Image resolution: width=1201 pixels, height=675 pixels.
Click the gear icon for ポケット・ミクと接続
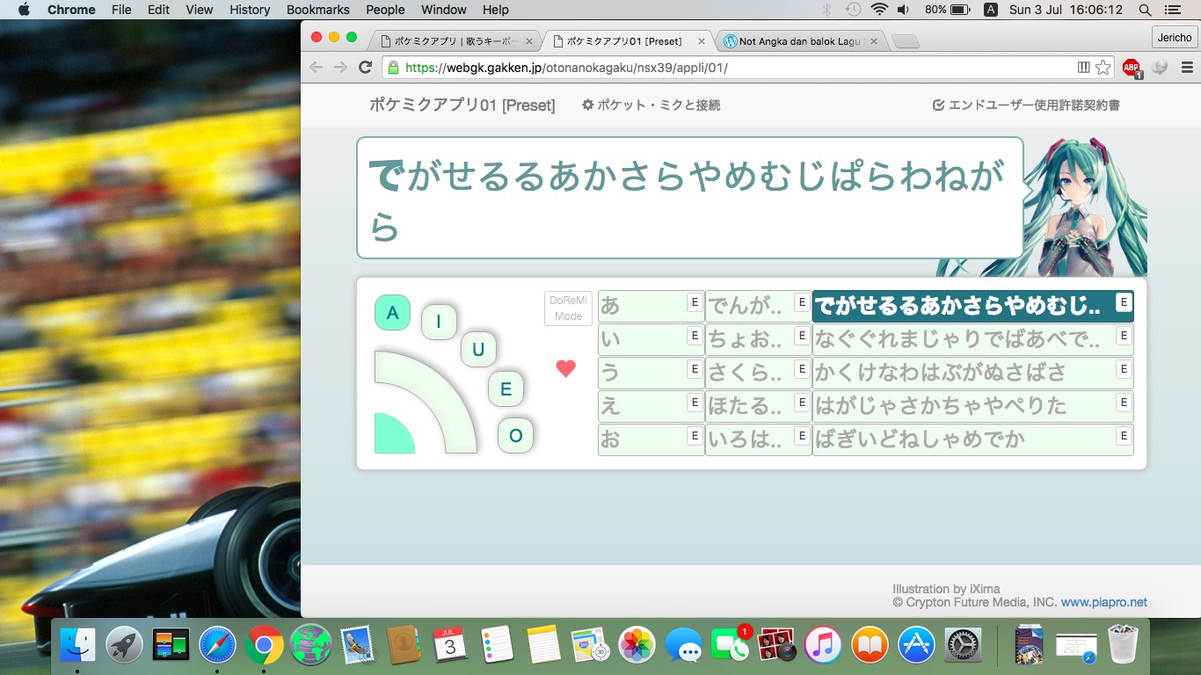tap(588, 105)
